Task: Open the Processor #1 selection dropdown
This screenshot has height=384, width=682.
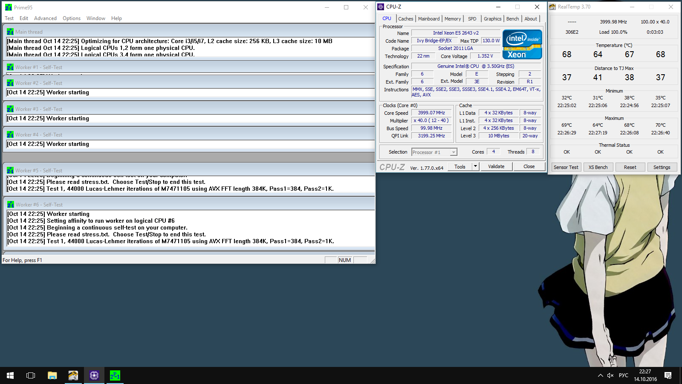Action: click(x=434, y=152)
